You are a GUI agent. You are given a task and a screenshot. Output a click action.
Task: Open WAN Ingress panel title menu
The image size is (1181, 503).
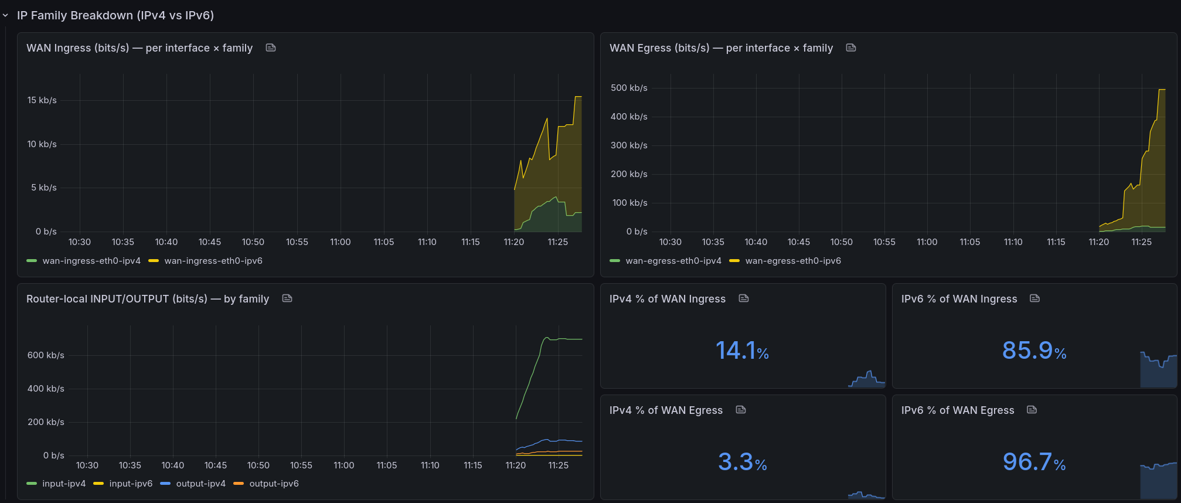click(139, 48)
